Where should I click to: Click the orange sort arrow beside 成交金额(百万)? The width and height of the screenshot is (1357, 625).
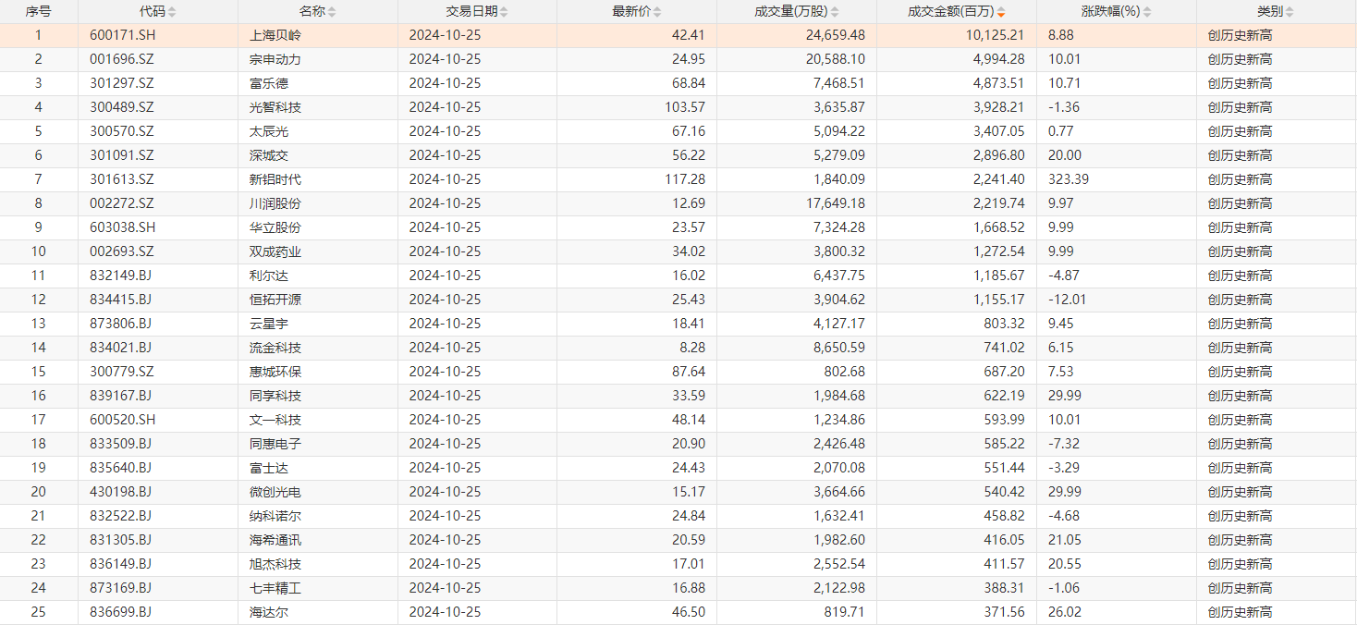click(1001, 13)
